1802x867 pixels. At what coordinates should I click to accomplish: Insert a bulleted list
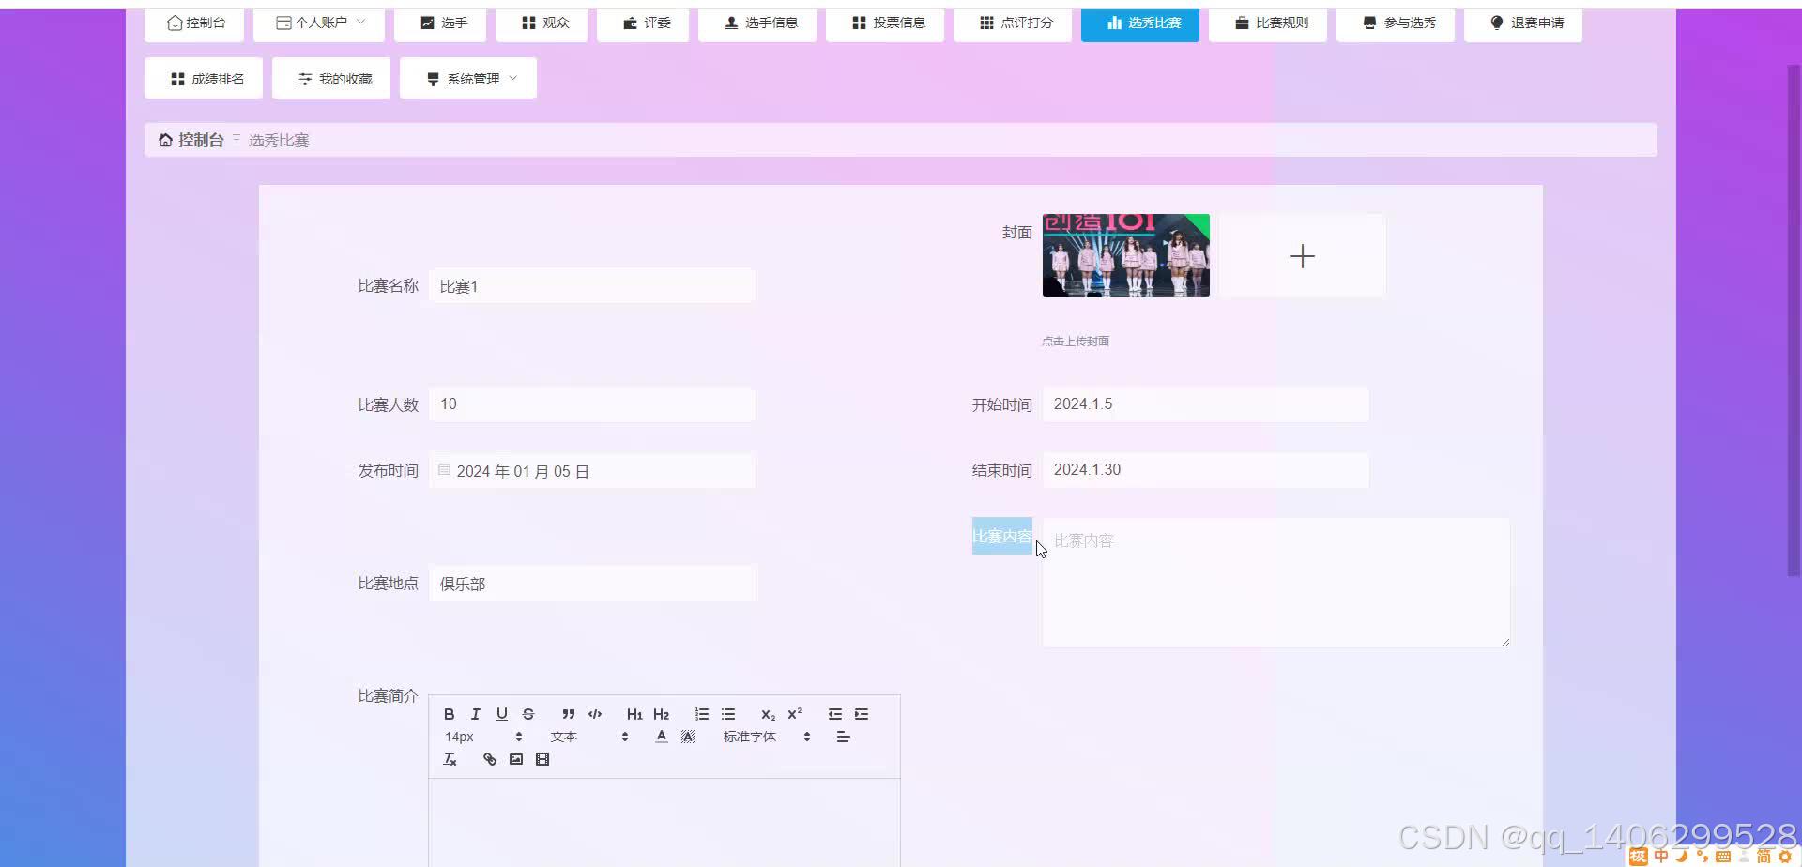727,714
